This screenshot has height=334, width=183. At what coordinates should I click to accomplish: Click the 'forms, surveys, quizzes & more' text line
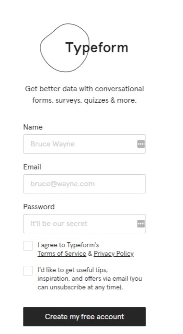coord(84,100)
